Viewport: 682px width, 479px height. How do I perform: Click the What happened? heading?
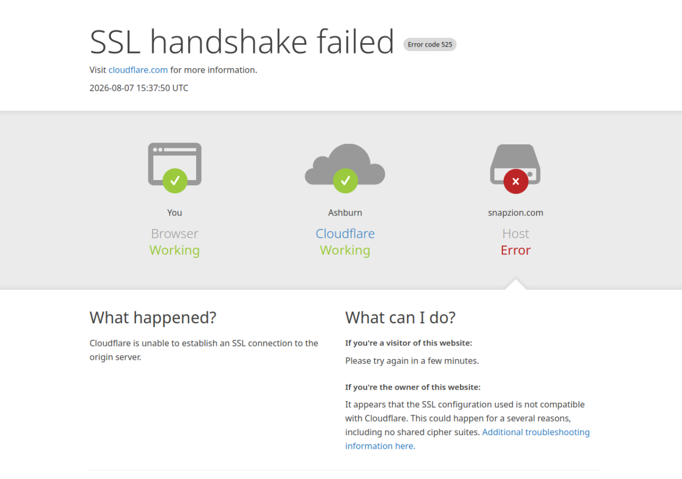153,318
